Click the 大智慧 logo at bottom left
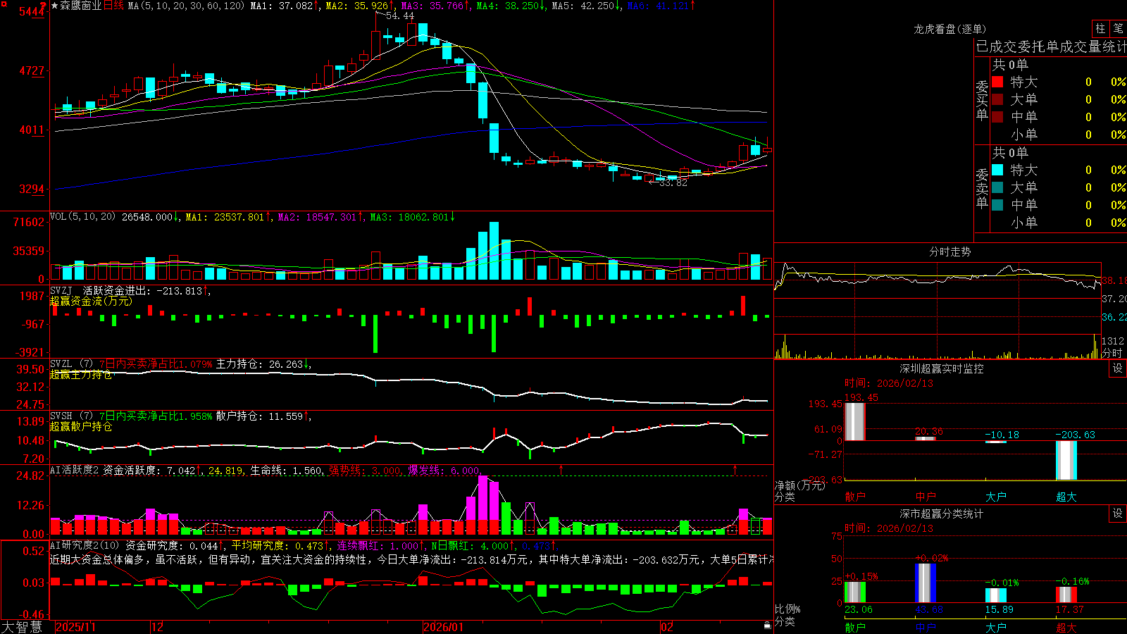Viewport: 1127px width, 634px height. tap(23, 627)
